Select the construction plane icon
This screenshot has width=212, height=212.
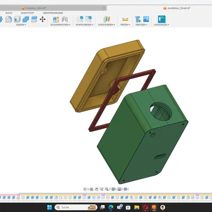[x=107, y=19]
